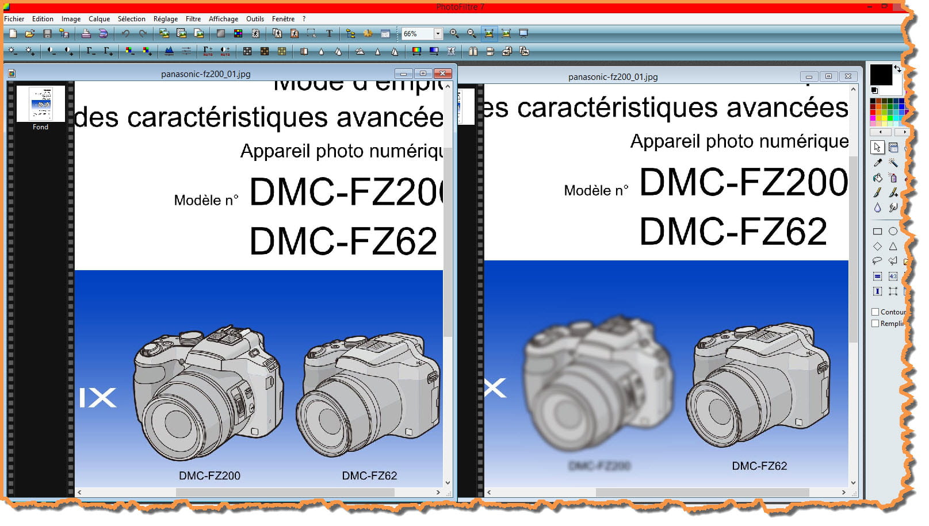Open the 66% zoom dropdown

[438, 34]
